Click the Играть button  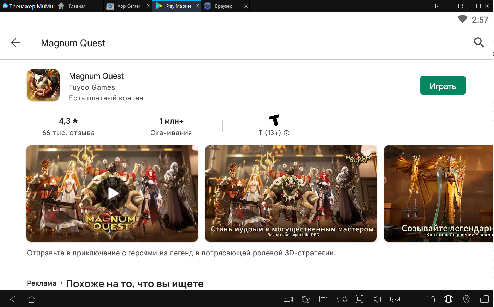(x=443, y=85)
